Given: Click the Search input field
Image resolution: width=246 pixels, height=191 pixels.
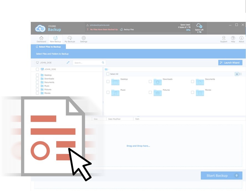Looking at the screenshot, I should (x=88, y=63).
